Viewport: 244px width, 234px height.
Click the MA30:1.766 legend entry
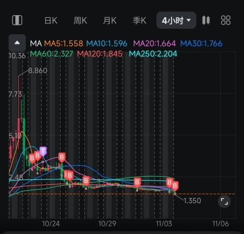201,43
